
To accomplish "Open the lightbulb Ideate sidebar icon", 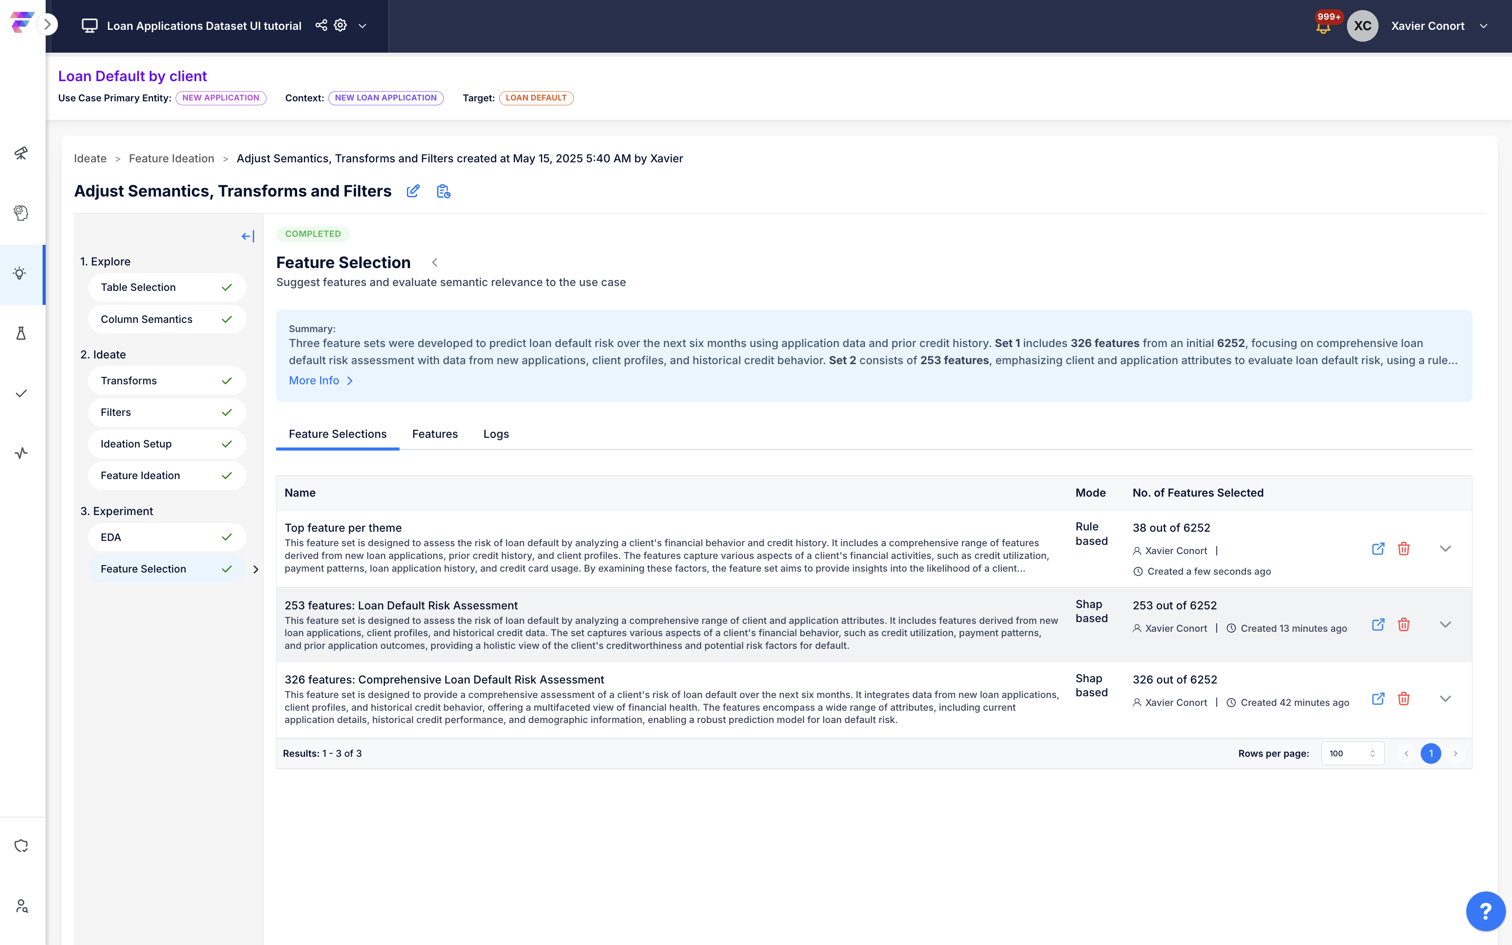I will pos(21,274).
